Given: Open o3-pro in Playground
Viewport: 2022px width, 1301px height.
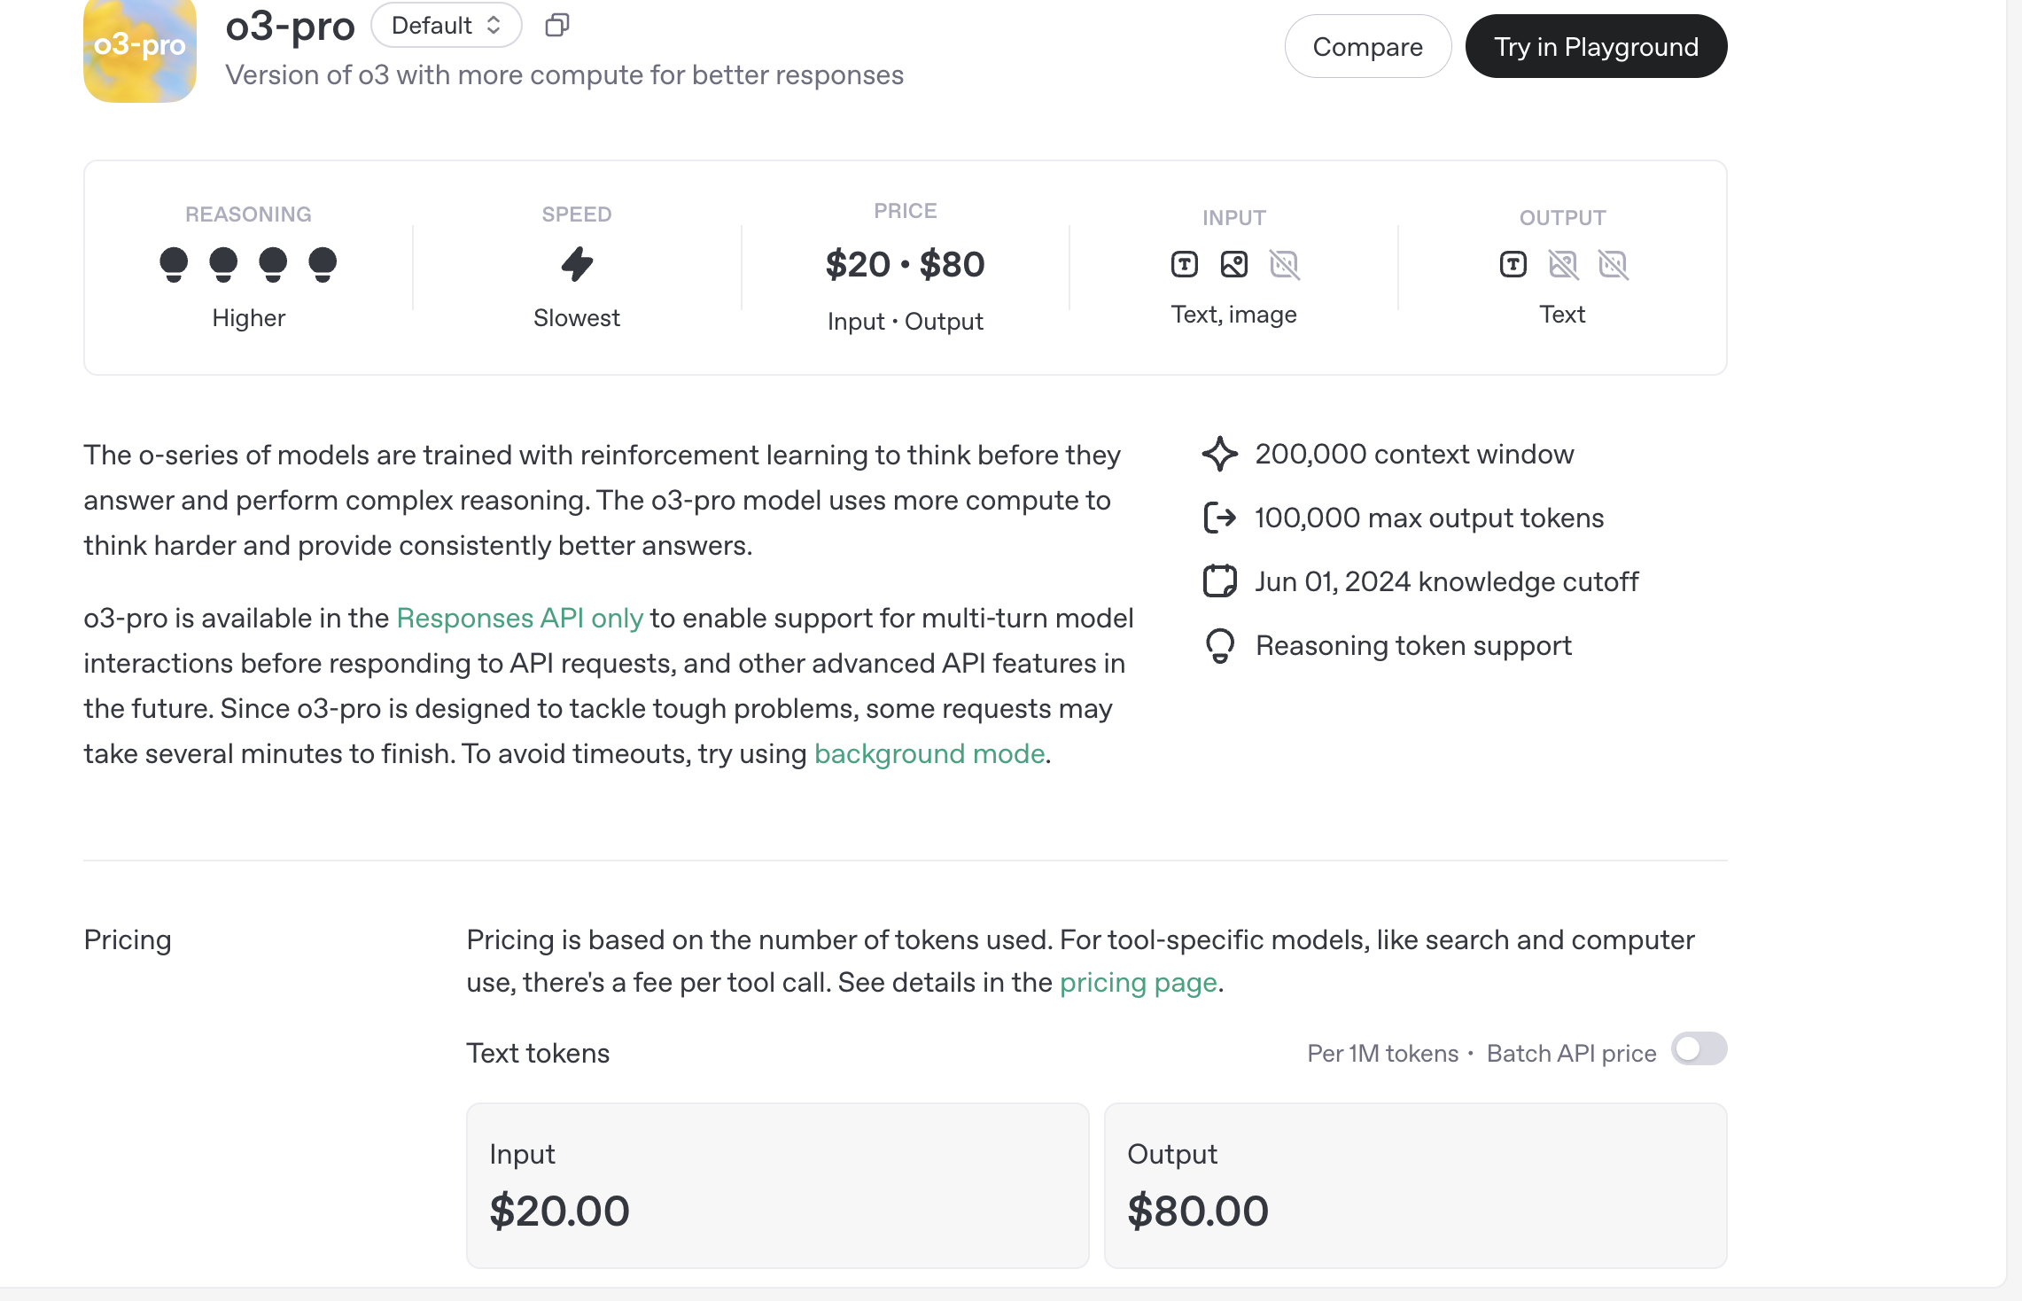Looking at the screenshot, I should click(1595, 46).
